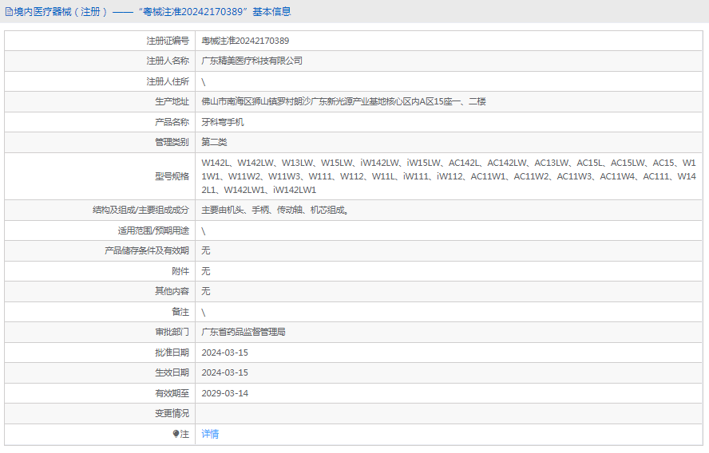Select the product name 牙科弯手机
The width and height of the screenshot is (709, 453).
[223, 122]
